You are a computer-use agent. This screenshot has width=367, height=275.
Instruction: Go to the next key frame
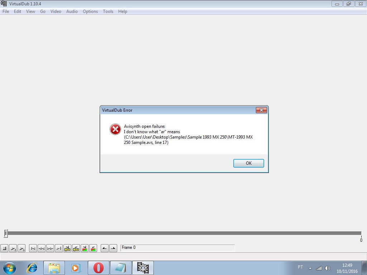tap(76, 248)
